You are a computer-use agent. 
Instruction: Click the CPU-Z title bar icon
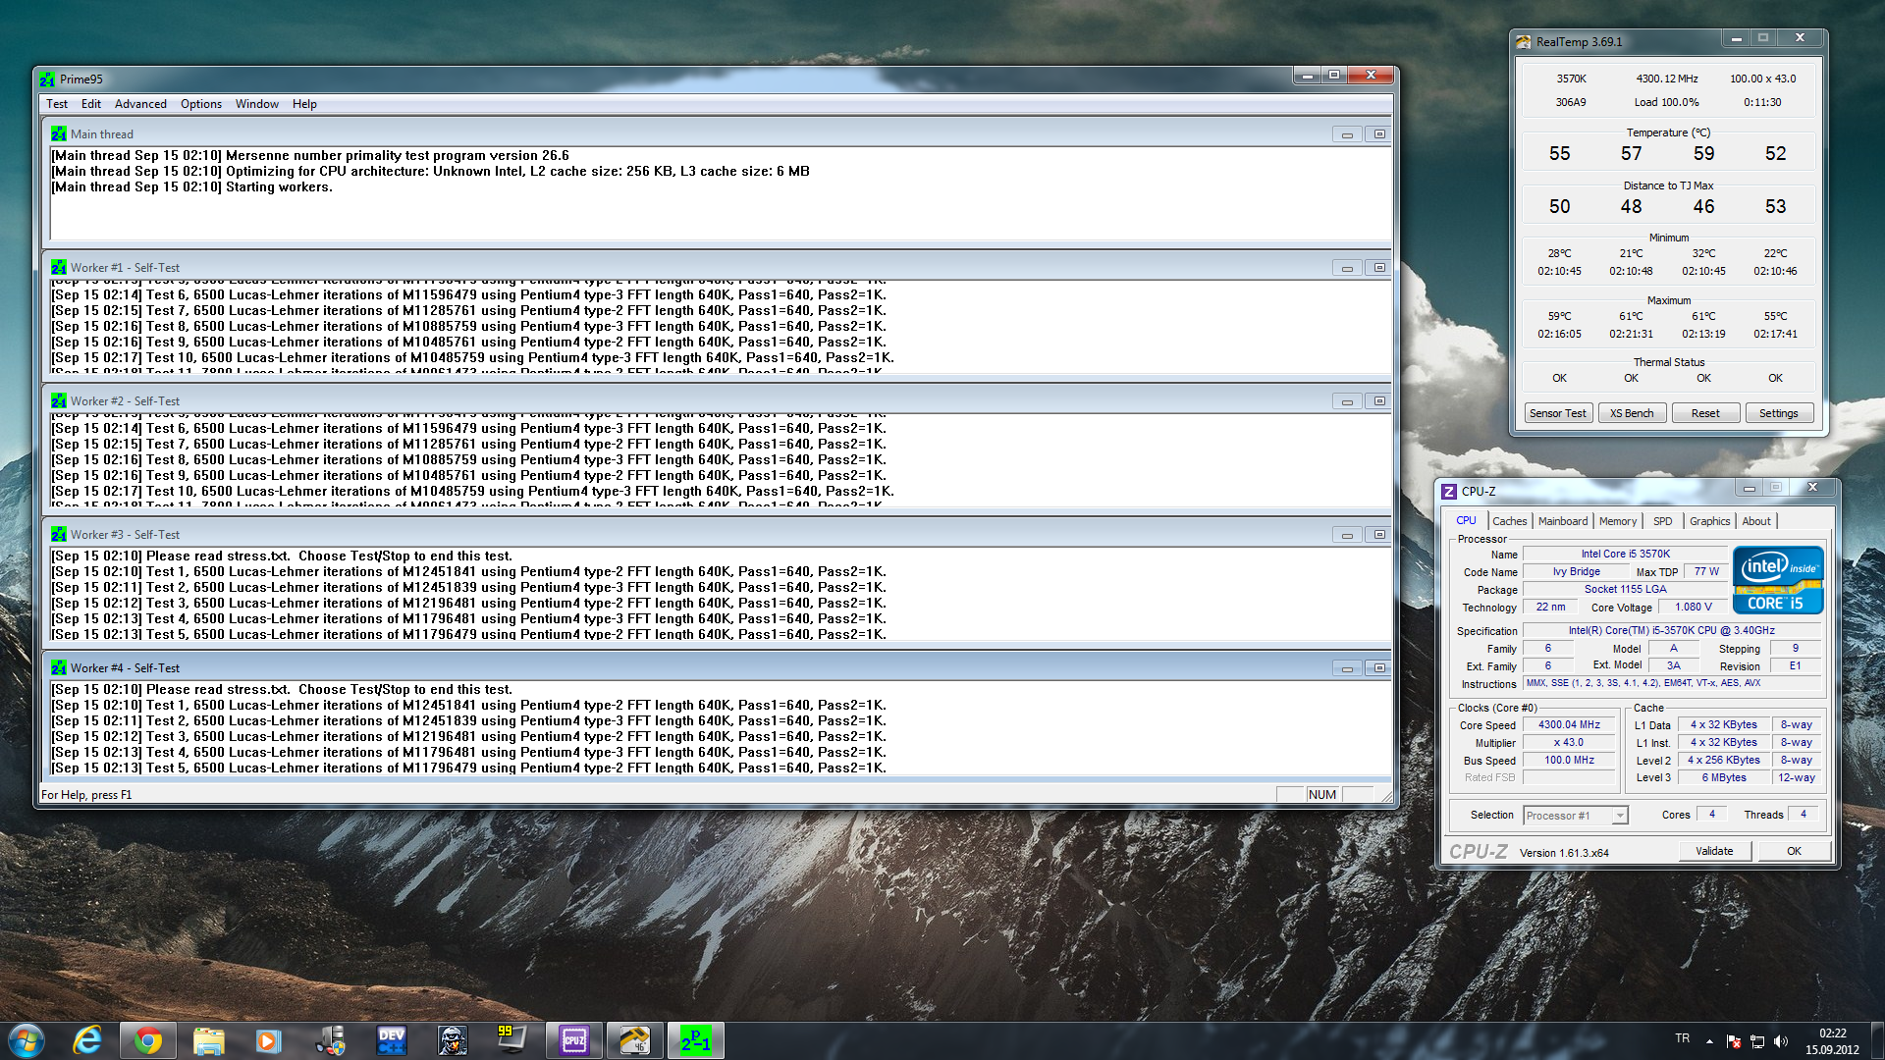pos(1449,492)
